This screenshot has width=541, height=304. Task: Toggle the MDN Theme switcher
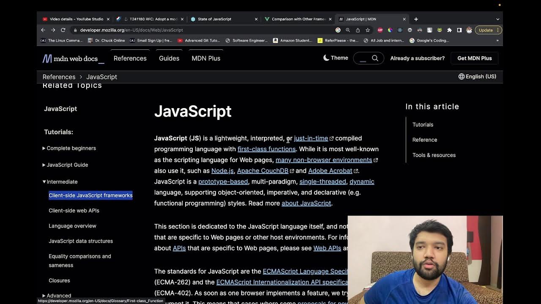(336, 58)
